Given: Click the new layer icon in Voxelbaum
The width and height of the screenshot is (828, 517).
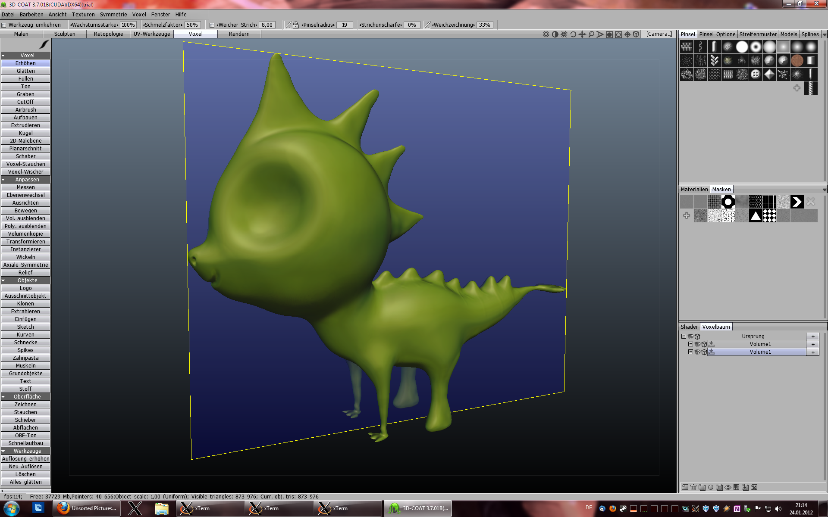Looking at the screenshot, I should (x=684, y=487).
